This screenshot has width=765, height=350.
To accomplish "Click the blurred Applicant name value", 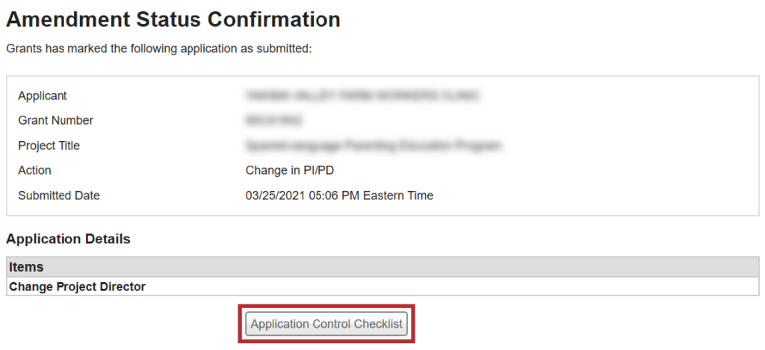I will 362,96.
